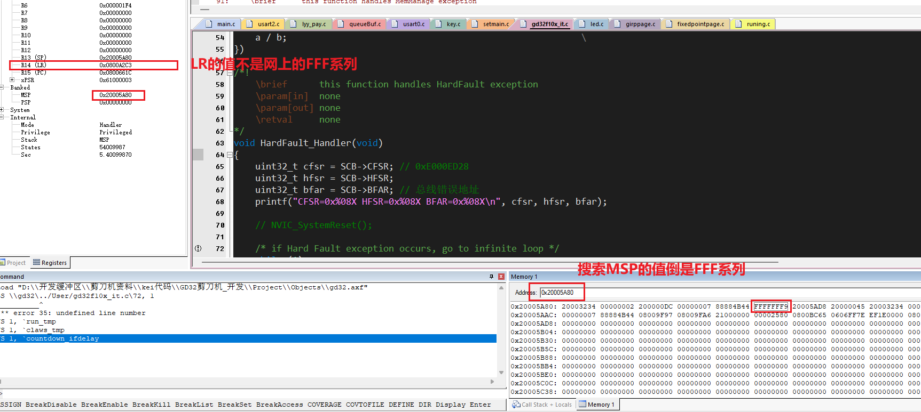The height and width of the screenshot is (412, 921).
Task: Pin the Command window with pushpin icon
Action: click(491, 277)
